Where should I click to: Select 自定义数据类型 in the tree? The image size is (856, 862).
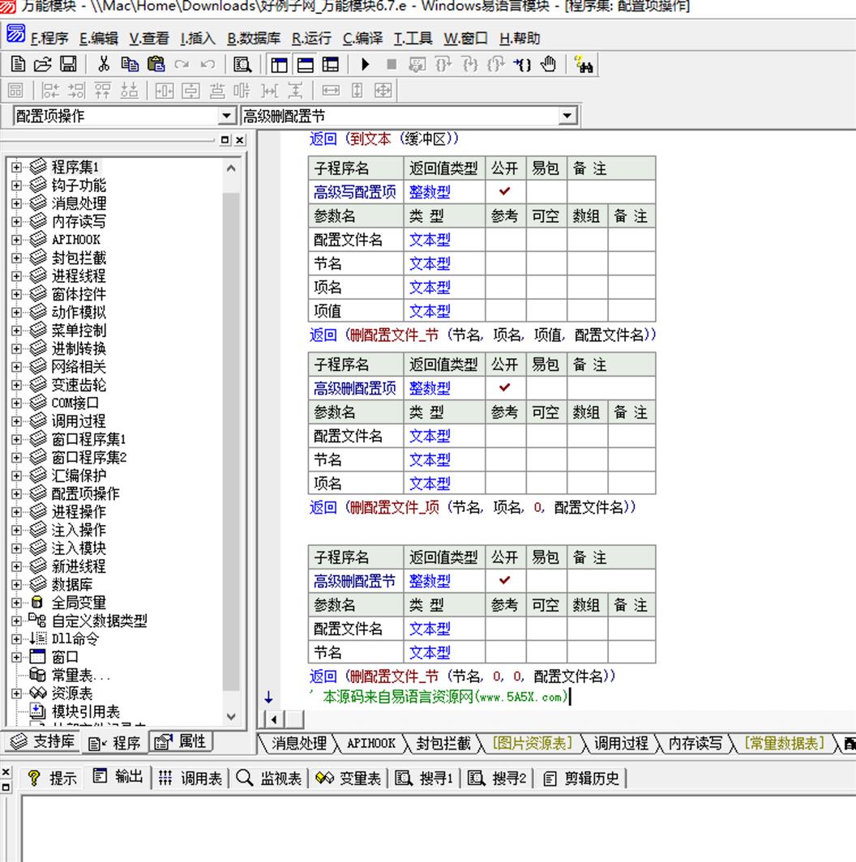click(x=99, y=621)
